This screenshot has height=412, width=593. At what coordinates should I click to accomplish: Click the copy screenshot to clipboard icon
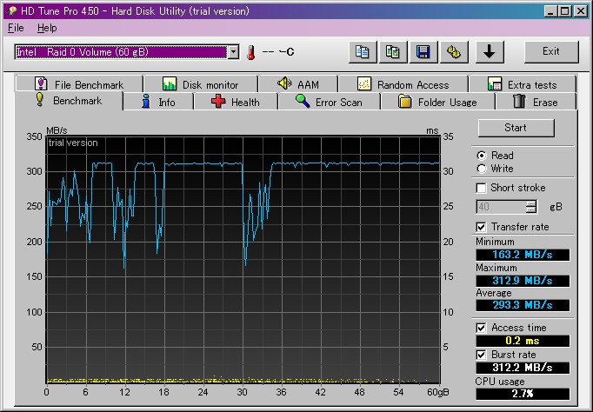click(x=392, y=52)
